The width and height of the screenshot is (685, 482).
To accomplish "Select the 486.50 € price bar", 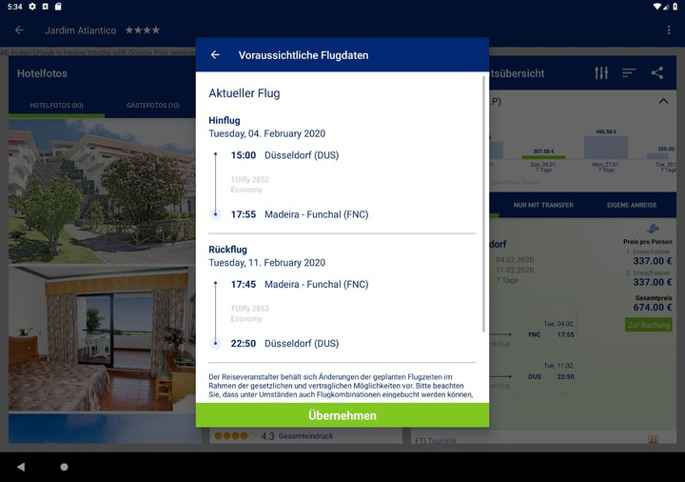I will pos(605,148).
